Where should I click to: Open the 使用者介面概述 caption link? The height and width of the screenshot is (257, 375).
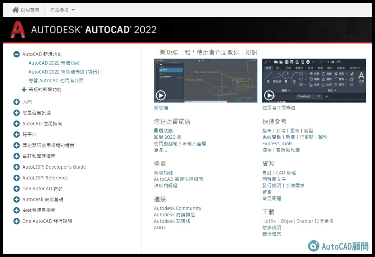click(279, 108)
